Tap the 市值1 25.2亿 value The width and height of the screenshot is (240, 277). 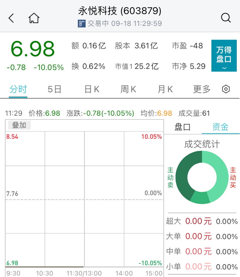137,66
